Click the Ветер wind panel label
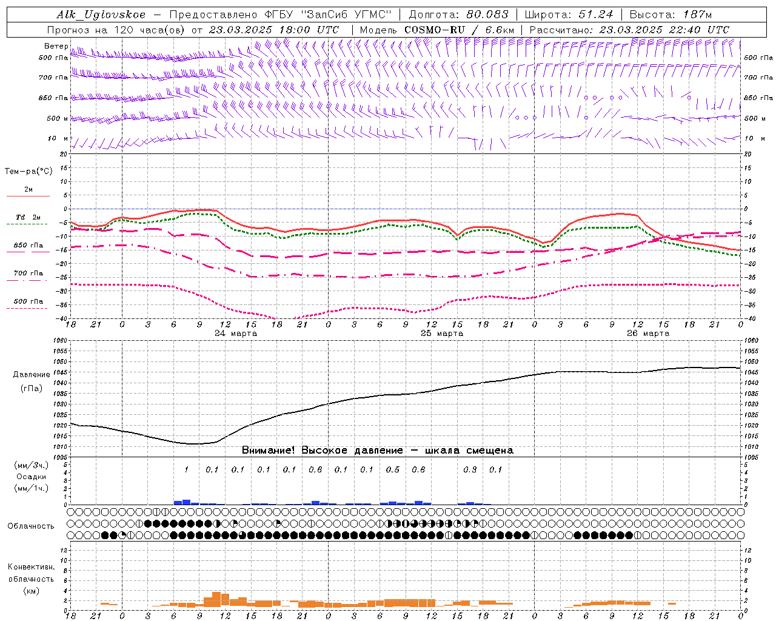This screenshot has width=776, height=621. [x=56, y=46]
